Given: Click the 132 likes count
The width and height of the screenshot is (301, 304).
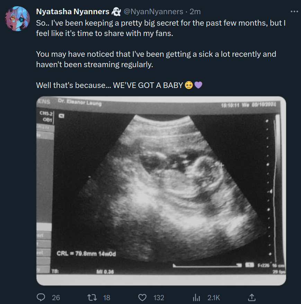Looking at the screenshot, I should 159,297.
